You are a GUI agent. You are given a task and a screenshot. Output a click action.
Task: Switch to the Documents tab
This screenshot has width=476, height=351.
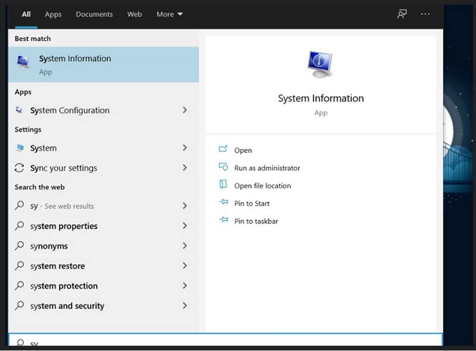94,14
